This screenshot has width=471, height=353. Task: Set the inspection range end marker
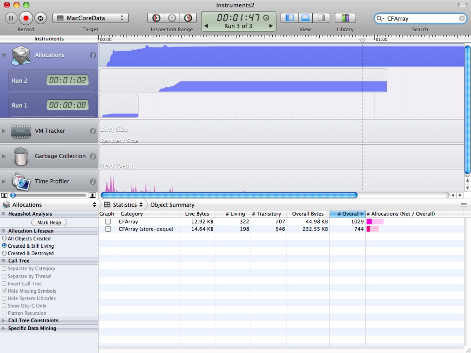click(188, 18)
